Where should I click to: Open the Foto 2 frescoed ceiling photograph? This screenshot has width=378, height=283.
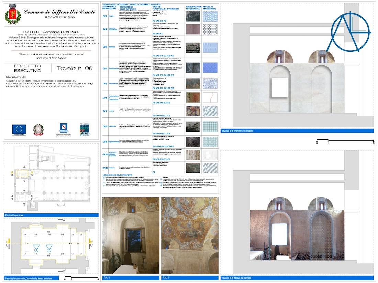click(x=190, y=236)
